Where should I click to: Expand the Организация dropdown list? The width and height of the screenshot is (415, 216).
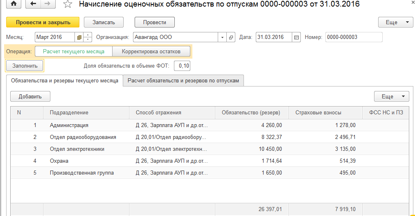tap(222, 37)
